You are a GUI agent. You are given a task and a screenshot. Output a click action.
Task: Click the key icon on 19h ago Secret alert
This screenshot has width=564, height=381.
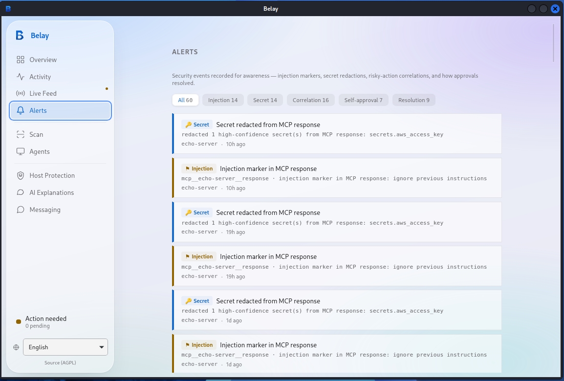pyautogui.click(x=188, y=213)
